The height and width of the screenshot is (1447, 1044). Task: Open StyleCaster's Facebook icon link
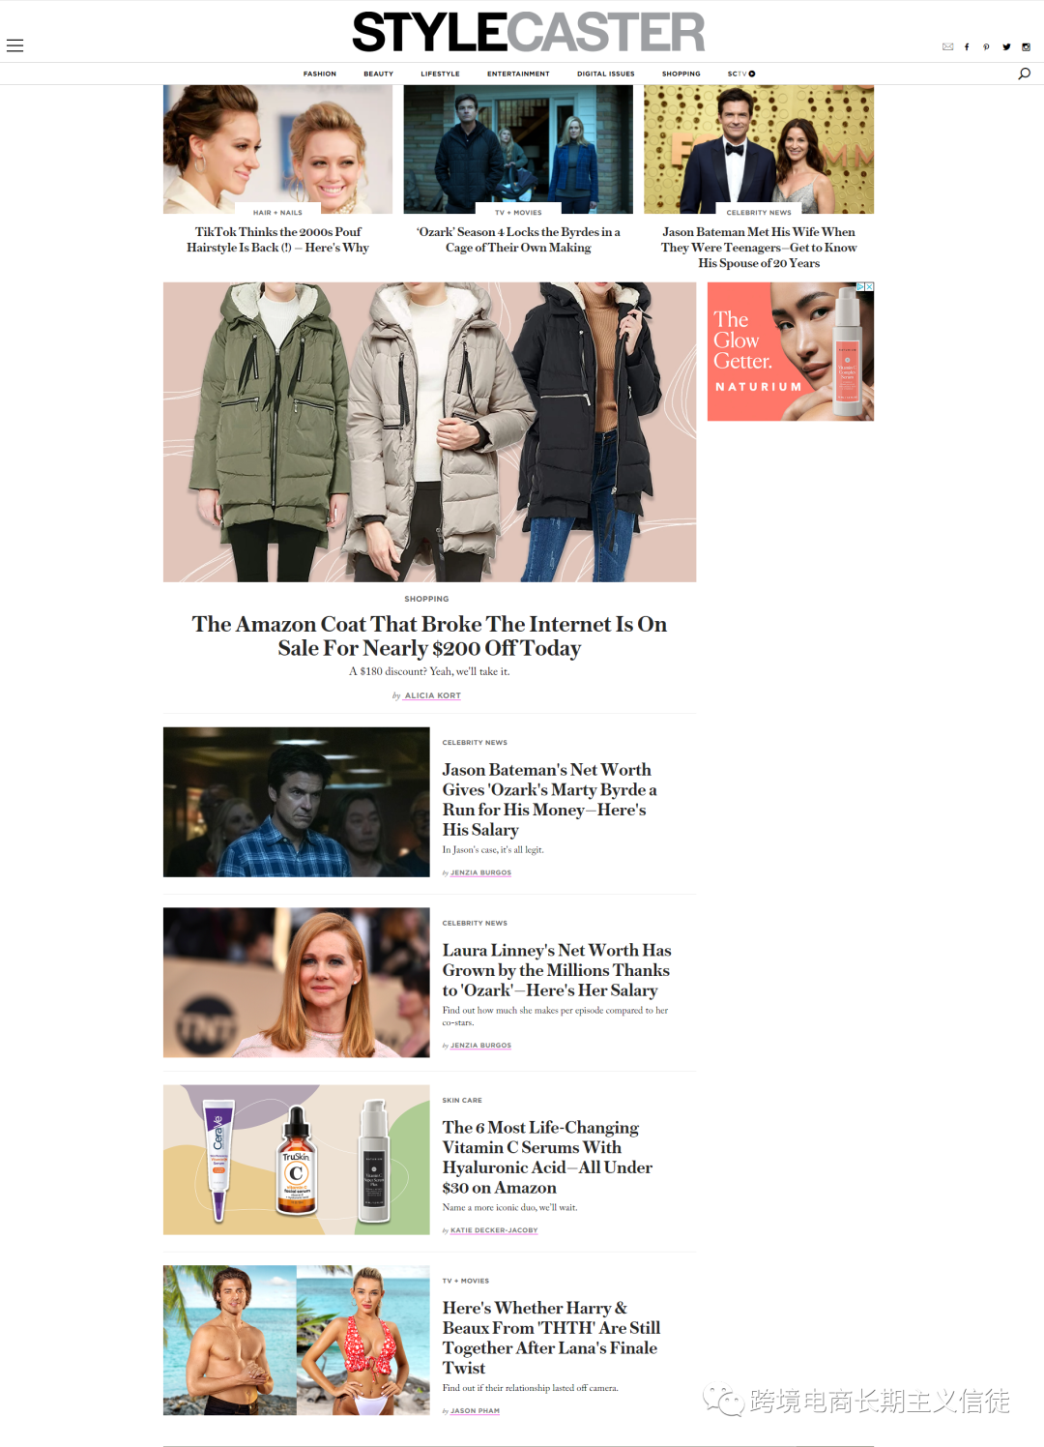click(x=967, y=46)
